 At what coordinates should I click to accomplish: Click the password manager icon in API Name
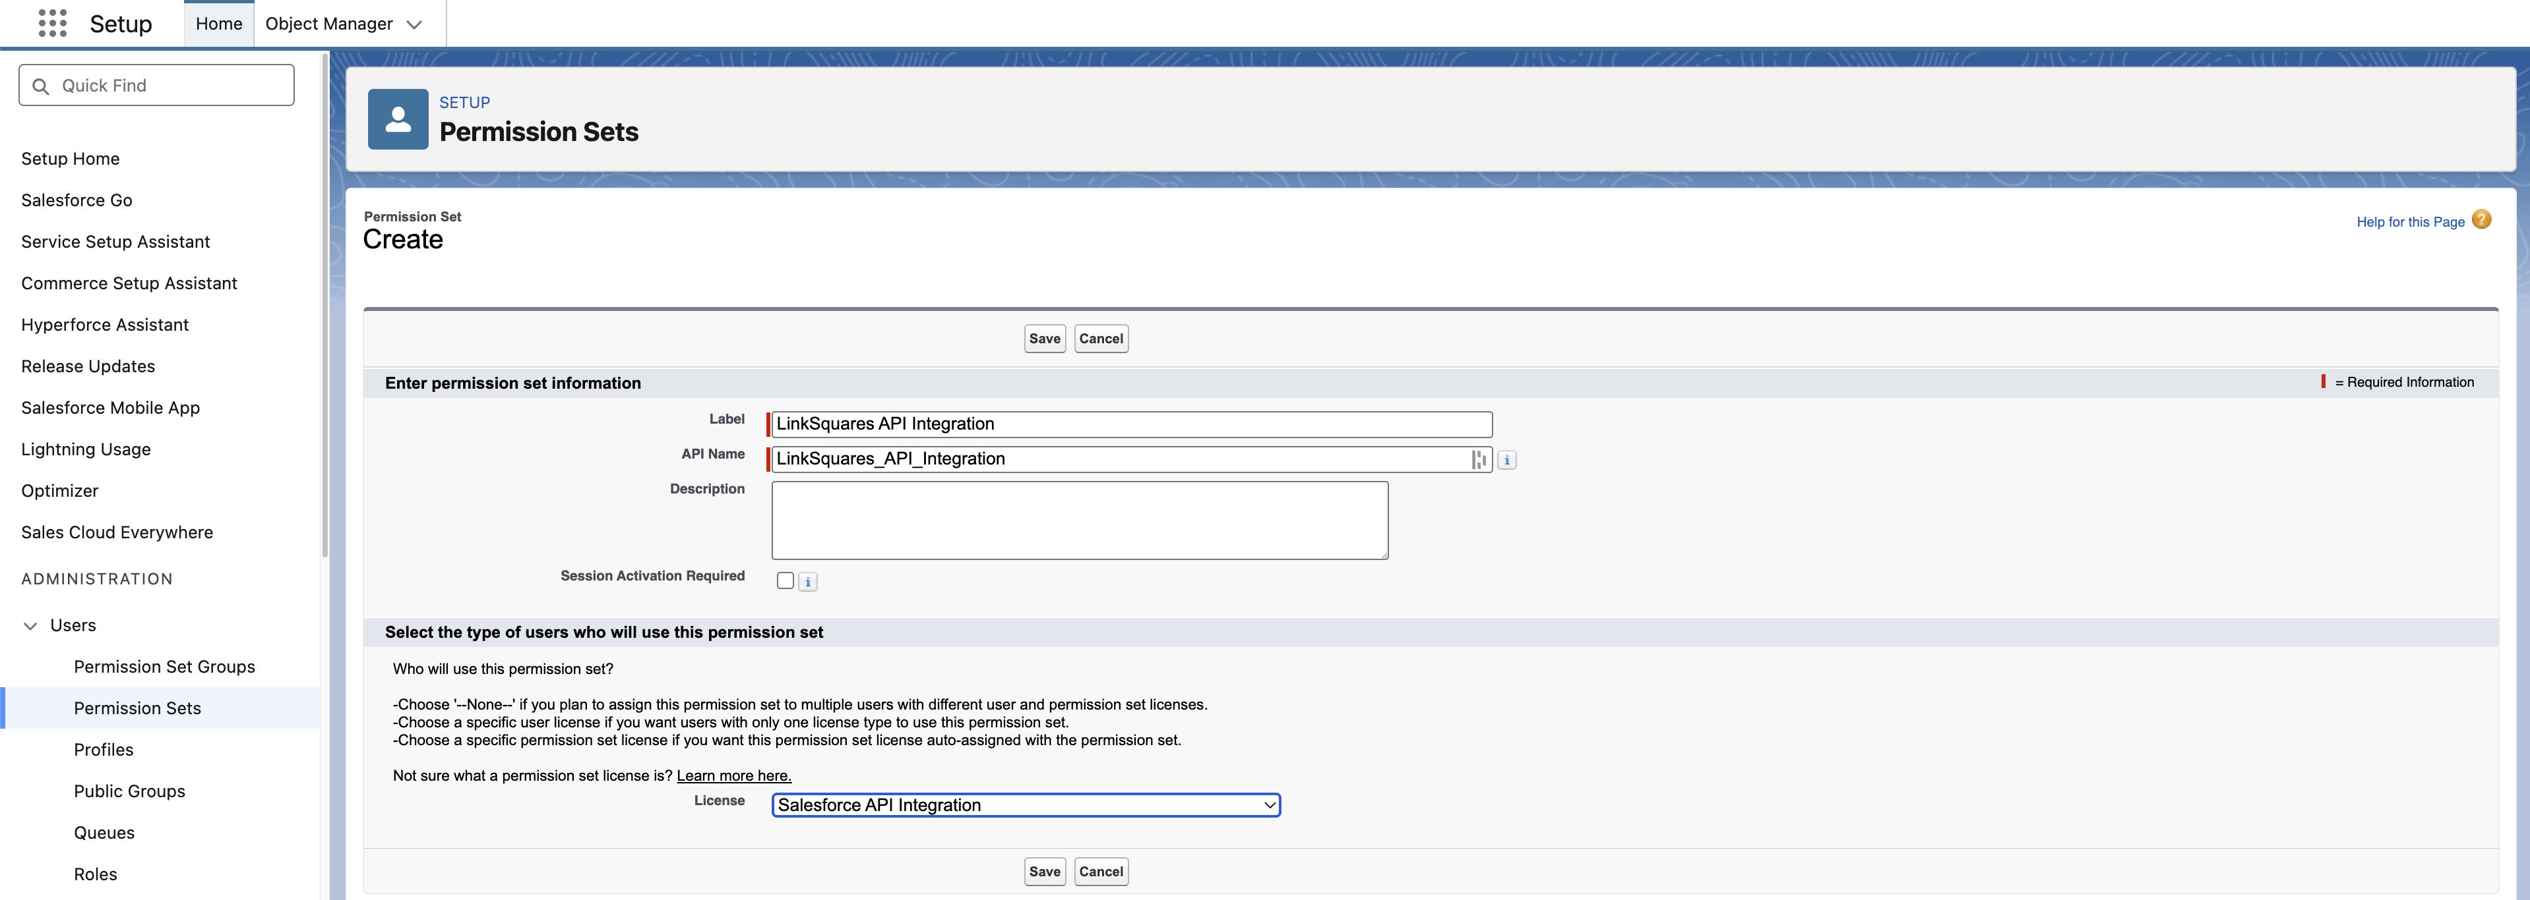pyautogui.click(x=1478, y=459)
